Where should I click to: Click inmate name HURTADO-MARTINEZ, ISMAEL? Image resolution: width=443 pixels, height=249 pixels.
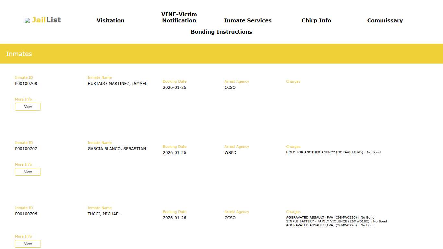[x=117, y=84]
